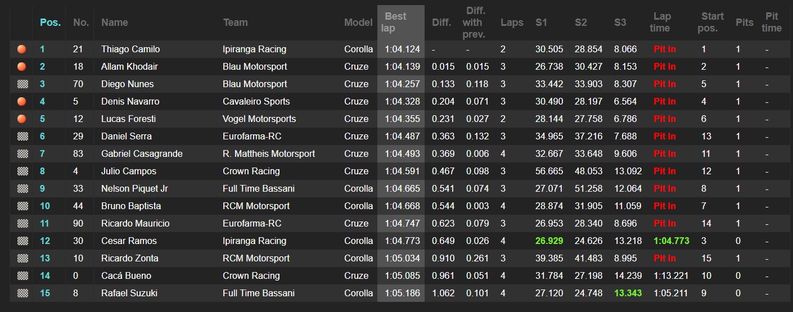Click checkered flag icon for Cacá Bueno
This screenshot has width=793, height=312.
[22, 276]
